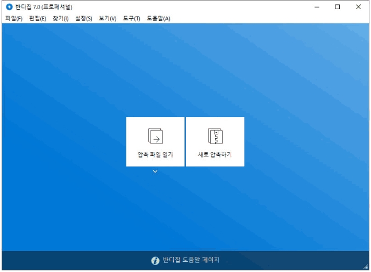Open the 반디집 도움말 페이지 link
The height and width of the screenshot is (272, 371).
(x=191, y=260)
